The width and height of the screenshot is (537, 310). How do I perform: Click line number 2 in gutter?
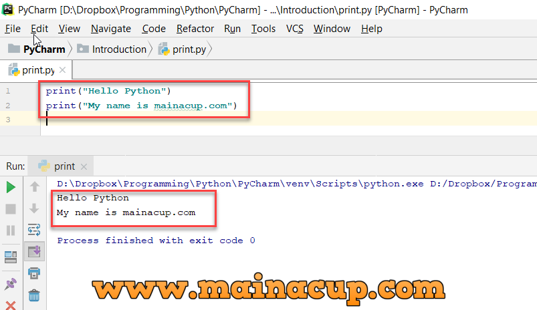click(x=8, y=106)
